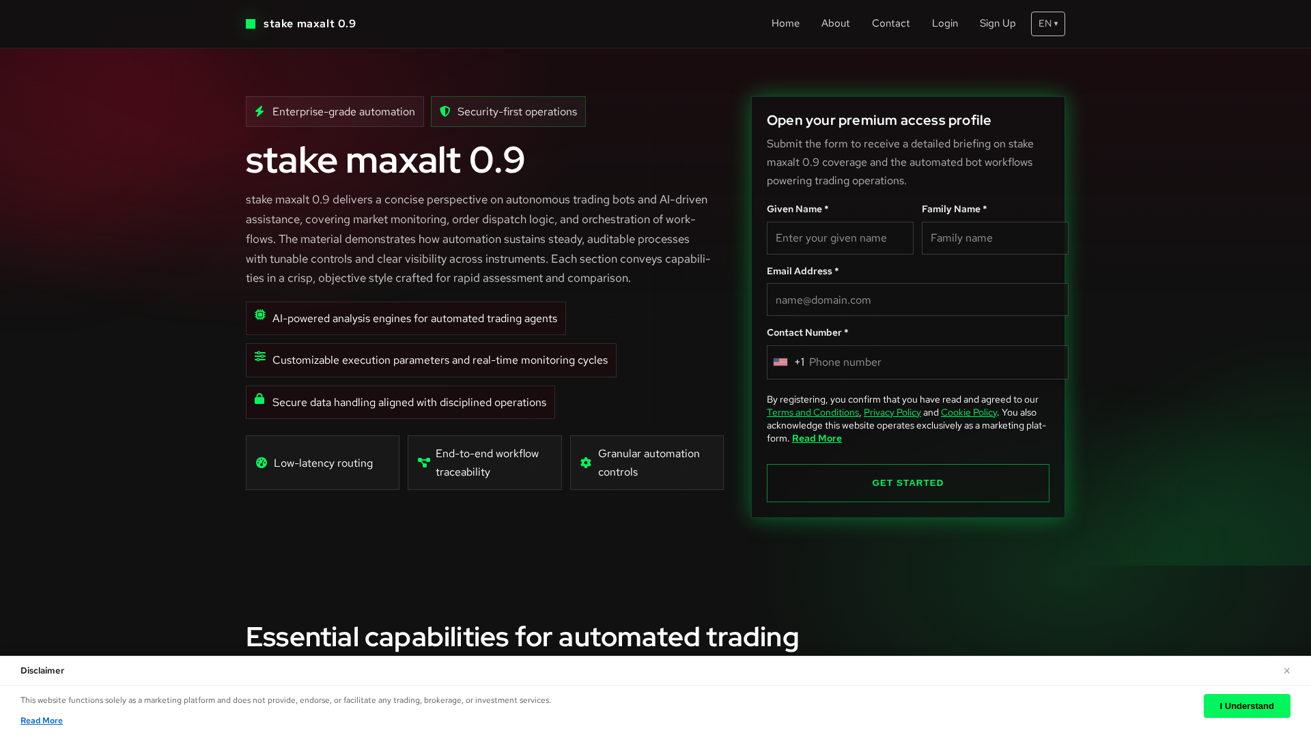Click the Granular automation controls card
Image resolution: width=1311 pixels, height=737 pixels.
pyautogui.click(x=647, y=463)
